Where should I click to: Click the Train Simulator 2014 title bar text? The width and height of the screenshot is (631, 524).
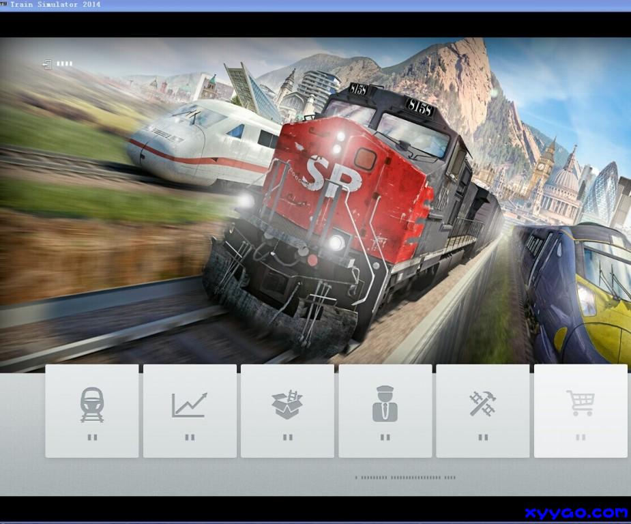55,5
